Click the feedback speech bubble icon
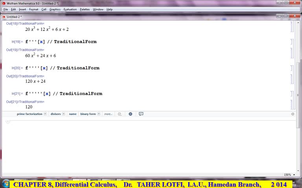302x188 pixels. pyautogui.click(x=141, y=114)
